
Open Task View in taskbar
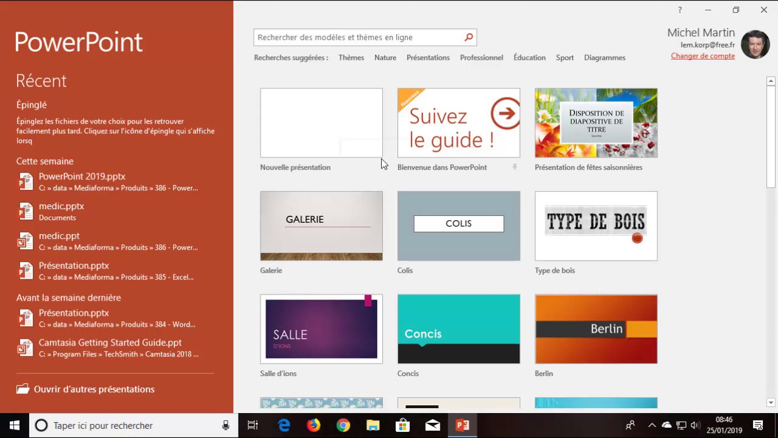tap(253, 425)
